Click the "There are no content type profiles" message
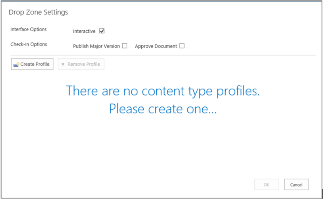323x200 pixels. (x=163, y=91)
